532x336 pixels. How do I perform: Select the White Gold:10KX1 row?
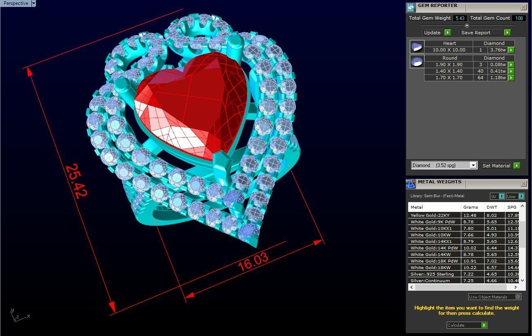(x=464, y=228)
